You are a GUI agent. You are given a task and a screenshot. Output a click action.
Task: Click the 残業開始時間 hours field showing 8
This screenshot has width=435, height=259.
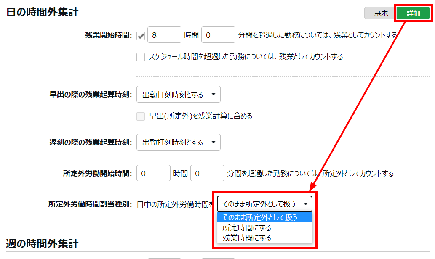pyautogui.click(x=164, y=35)
